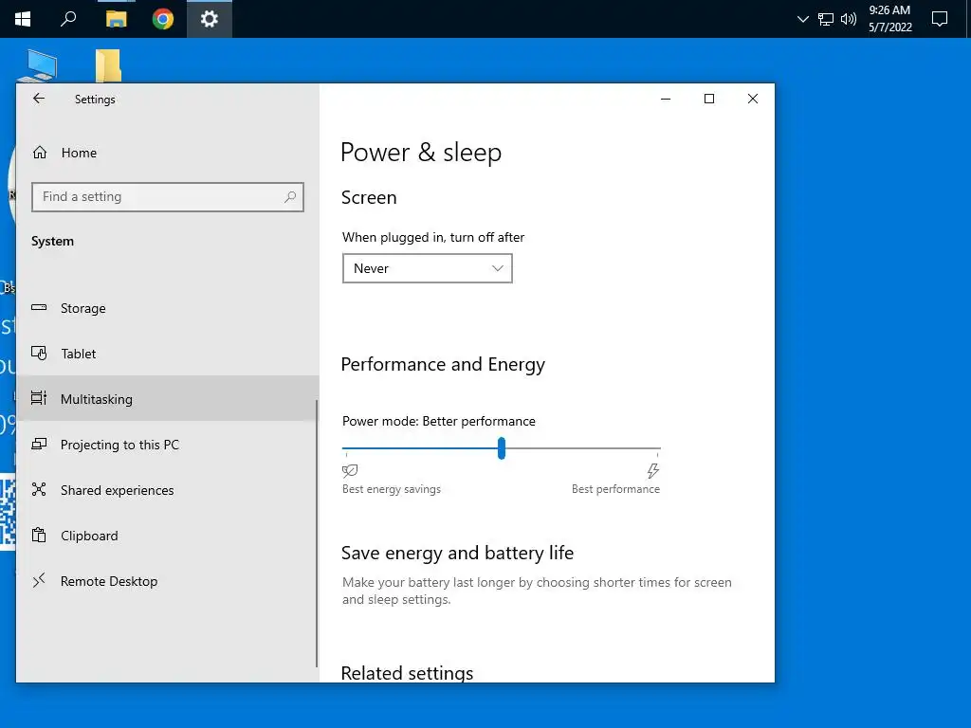Show hidden system tray icons
This screenshot has height=728, width=971.
tap(802, 19)
